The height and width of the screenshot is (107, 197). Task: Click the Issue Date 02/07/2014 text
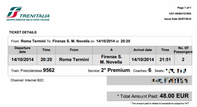[178, 19]
